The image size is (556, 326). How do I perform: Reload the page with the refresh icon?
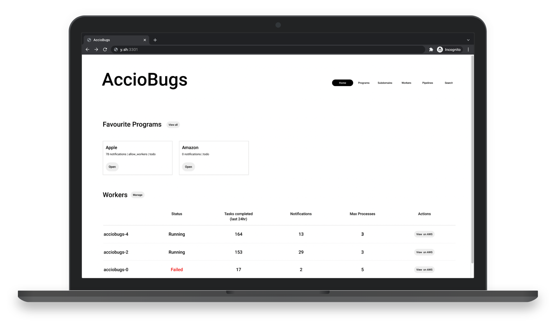(x=105, y=50)
